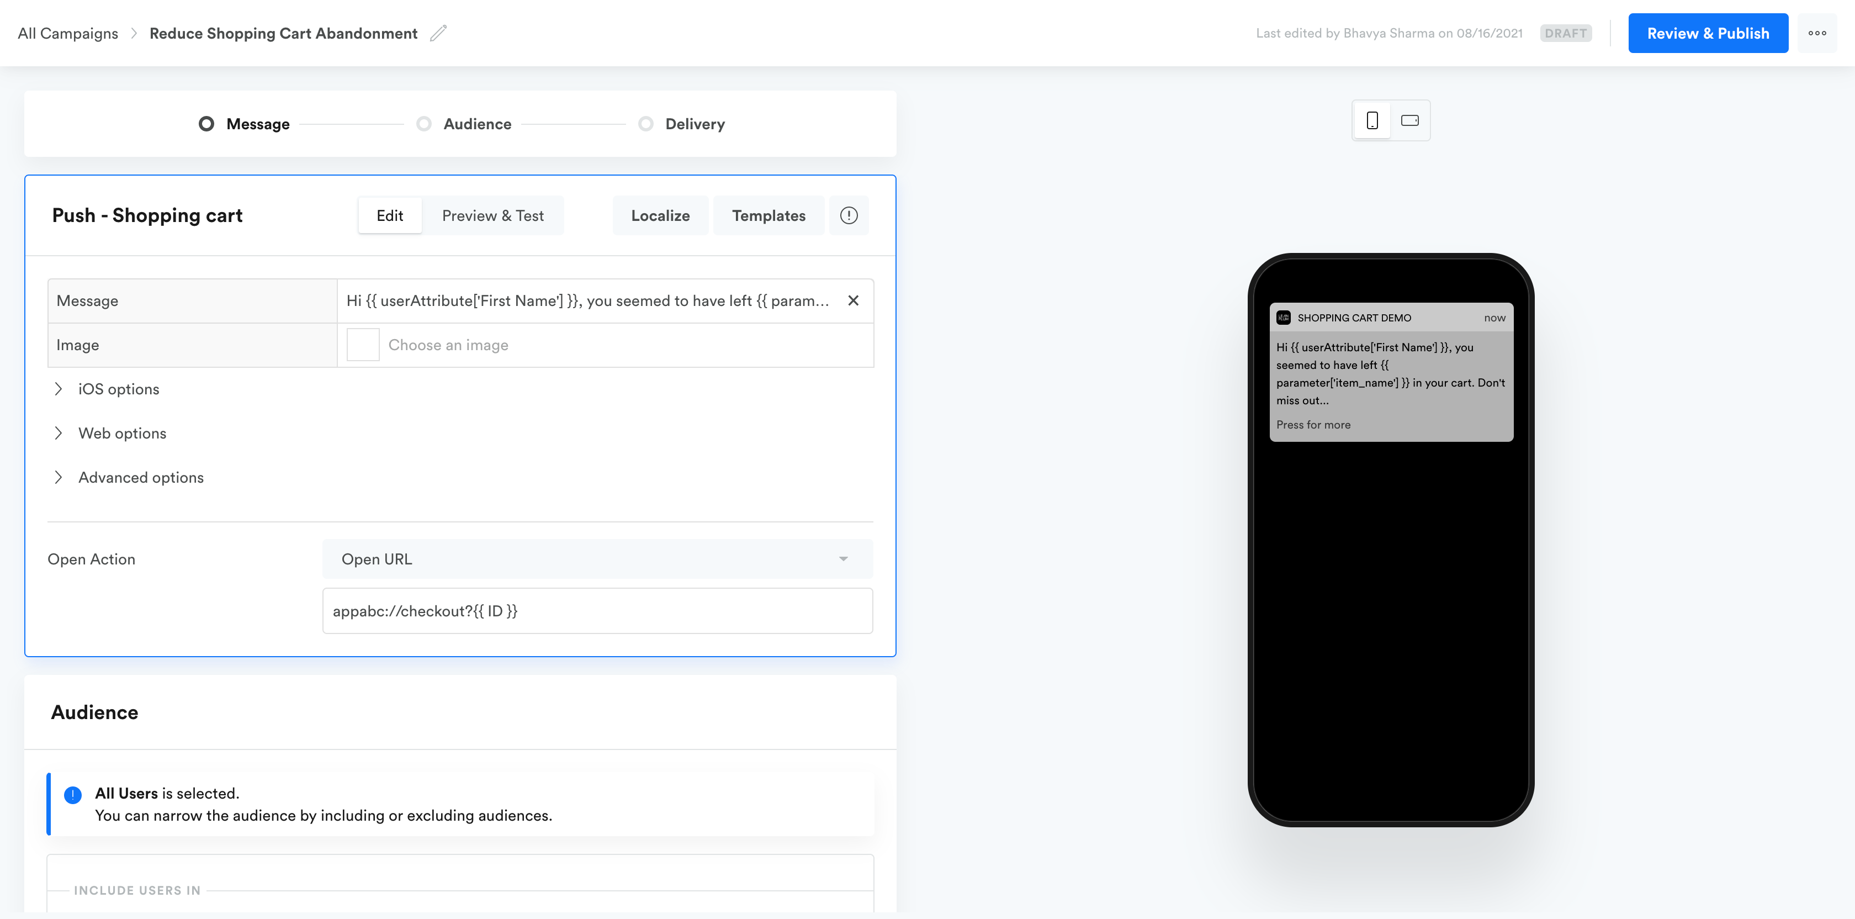Click the info icon next to Templates
The height and width of the screenshot is (919, 1855).
pyautogui.click(x=849, y=215)
